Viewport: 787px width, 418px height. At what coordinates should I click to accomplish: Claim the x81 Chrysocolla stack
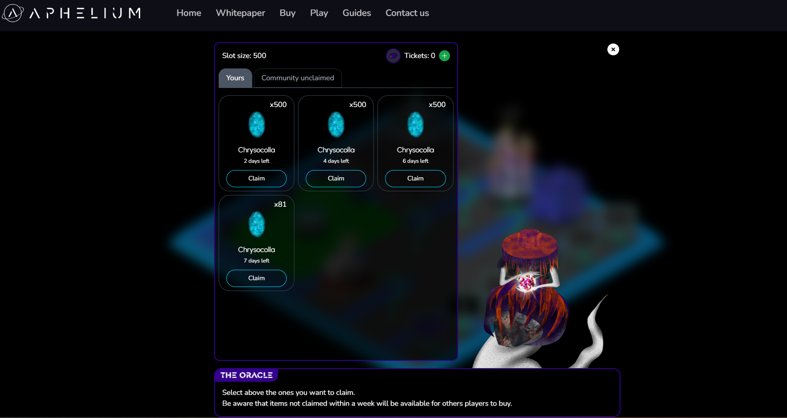click(256, 278)
